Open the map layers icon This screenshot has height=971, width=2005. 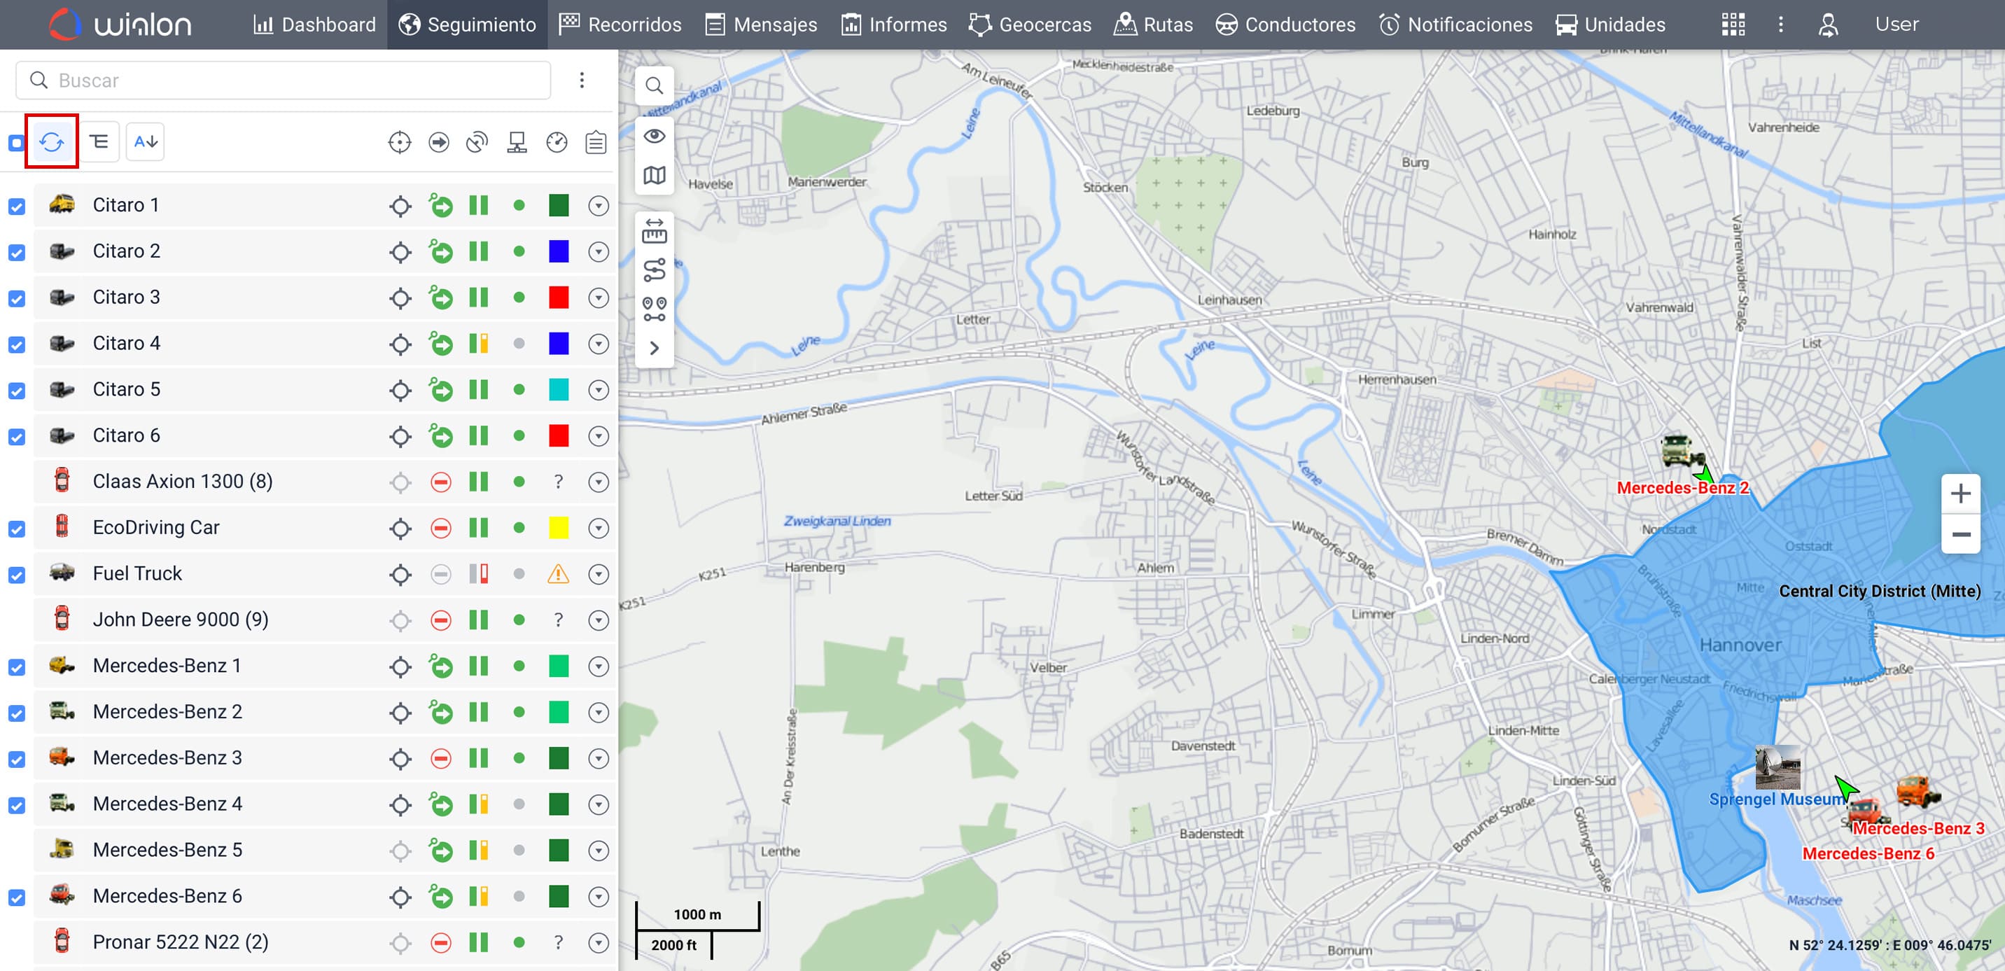click(x=654, y=176)
